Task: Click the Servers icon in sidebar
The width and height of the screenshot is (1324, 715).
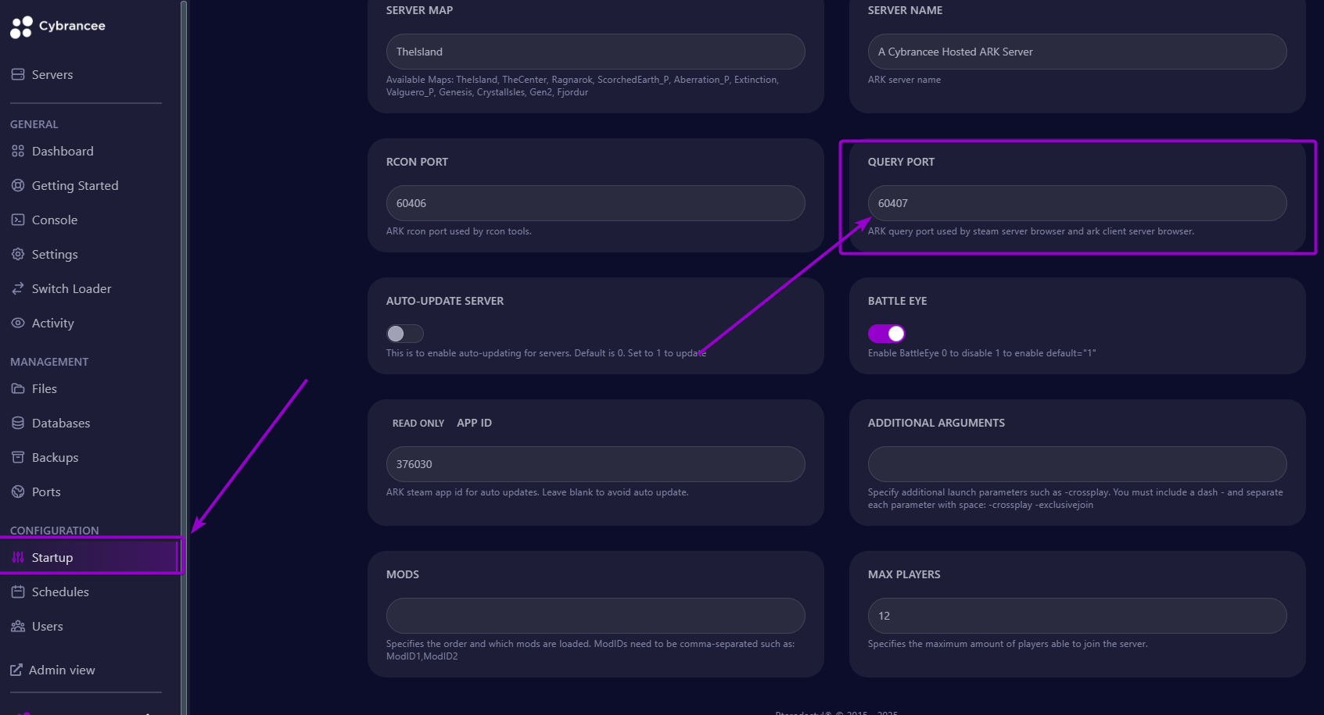Action: (x=18, y=74)
